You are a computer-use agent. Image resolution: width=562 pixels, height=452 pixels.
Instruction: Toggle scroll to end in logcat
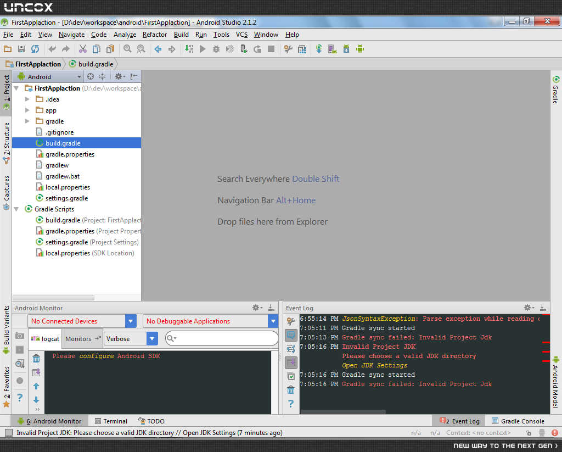36,372
